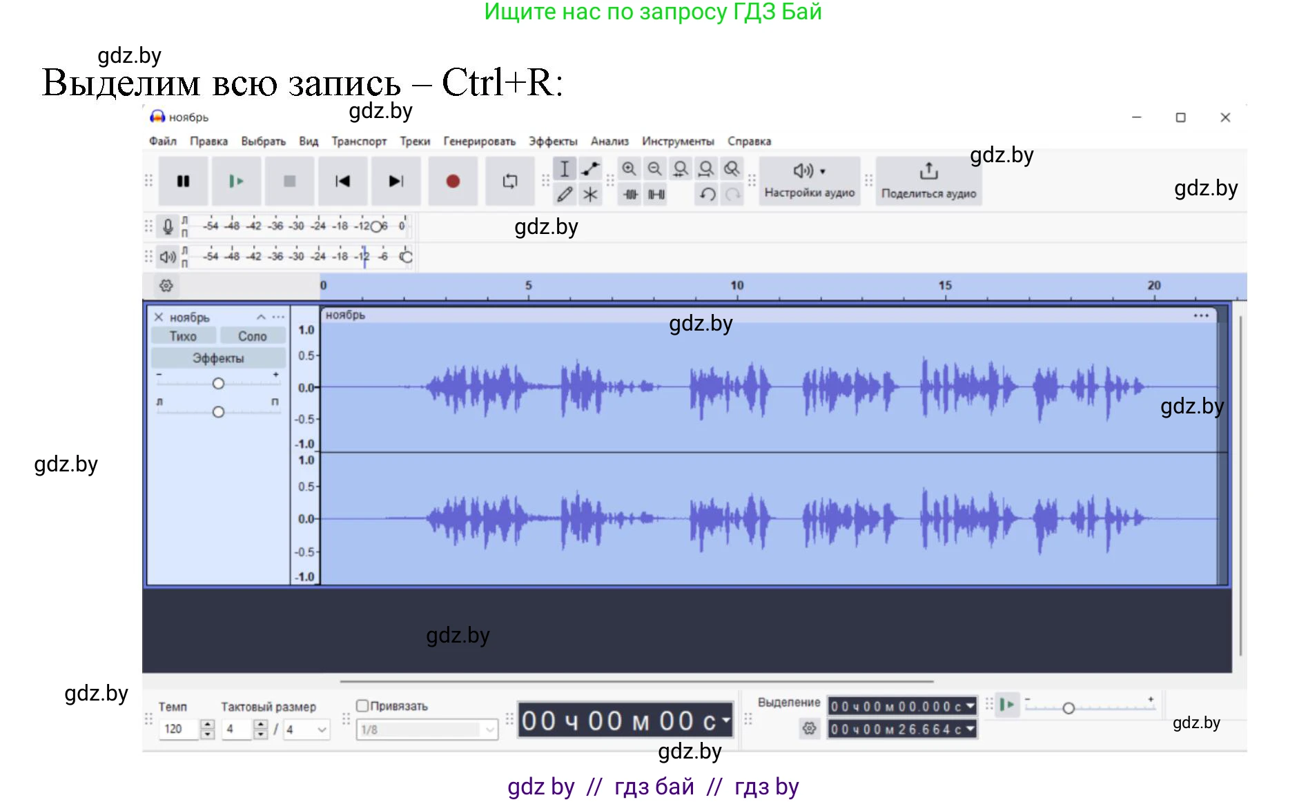Solo the track with Соло button

(252, 336)
